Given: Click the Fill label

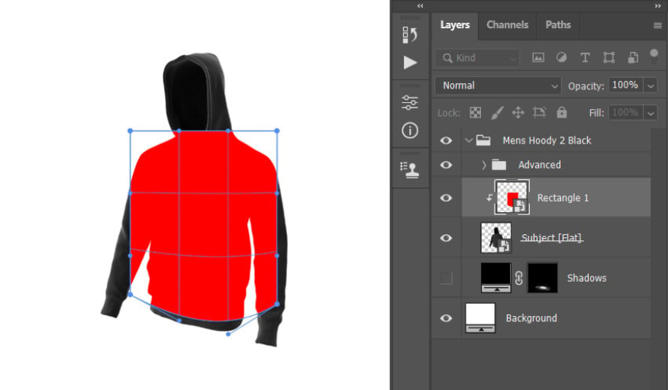Looking at the screenshot, I should tap(596, 113).
